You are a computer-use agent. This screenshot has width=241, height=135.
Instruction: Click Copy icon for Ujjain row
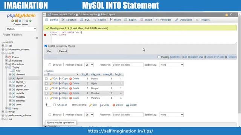(x=60, y=84)
